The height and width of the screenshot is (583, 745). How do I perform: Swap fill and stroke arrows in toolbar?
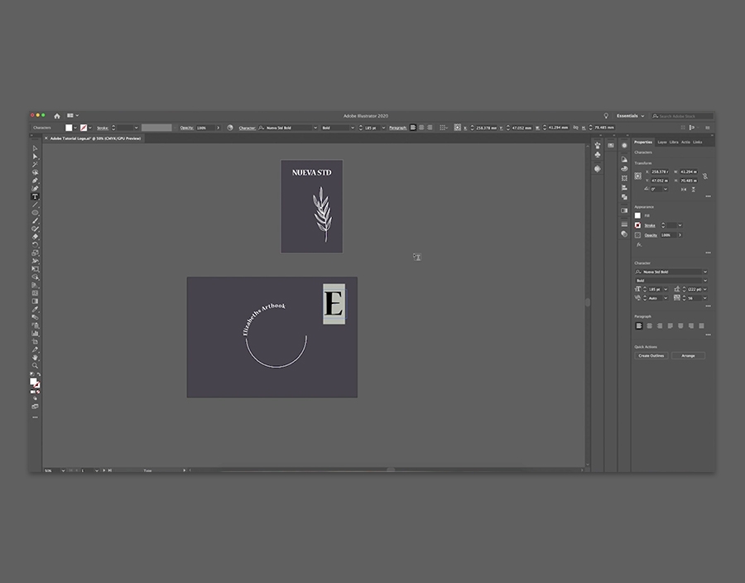coord(39,374)
